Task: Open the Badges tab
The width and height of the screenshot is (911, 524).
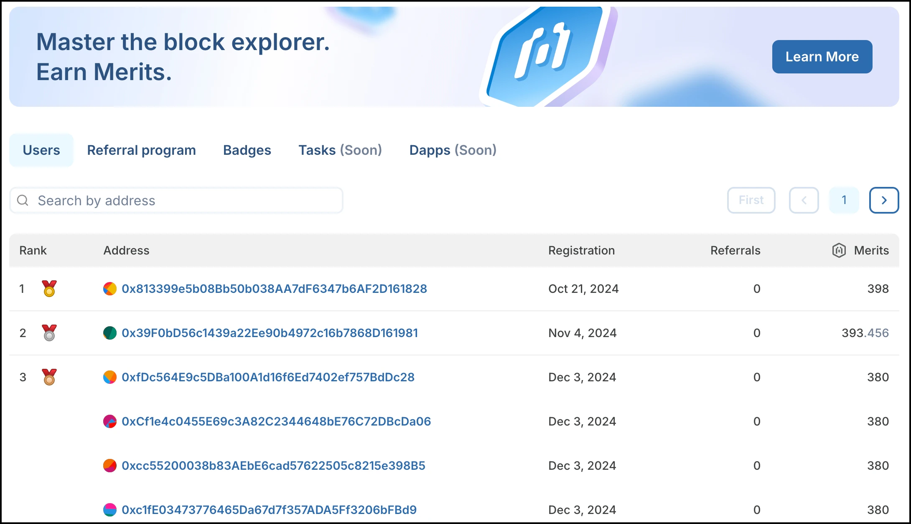Action: click(x=247, y=150)
